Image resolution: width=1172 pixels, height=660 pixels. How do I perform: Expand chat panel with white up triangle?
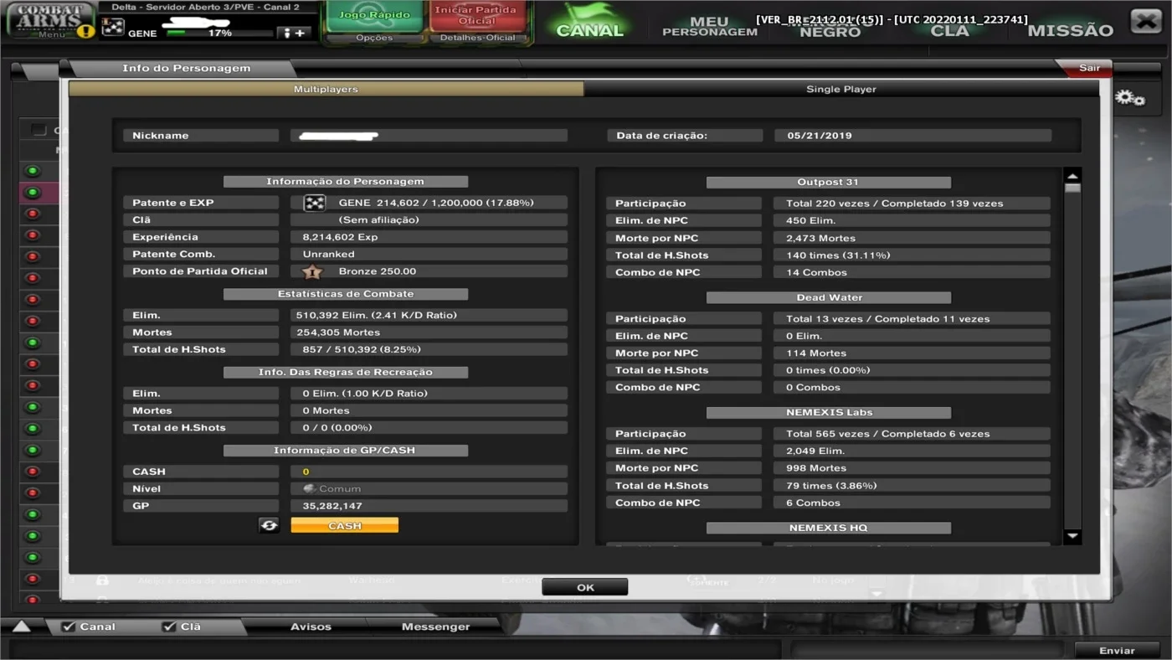pyautogui.click(x=22, y=626)
